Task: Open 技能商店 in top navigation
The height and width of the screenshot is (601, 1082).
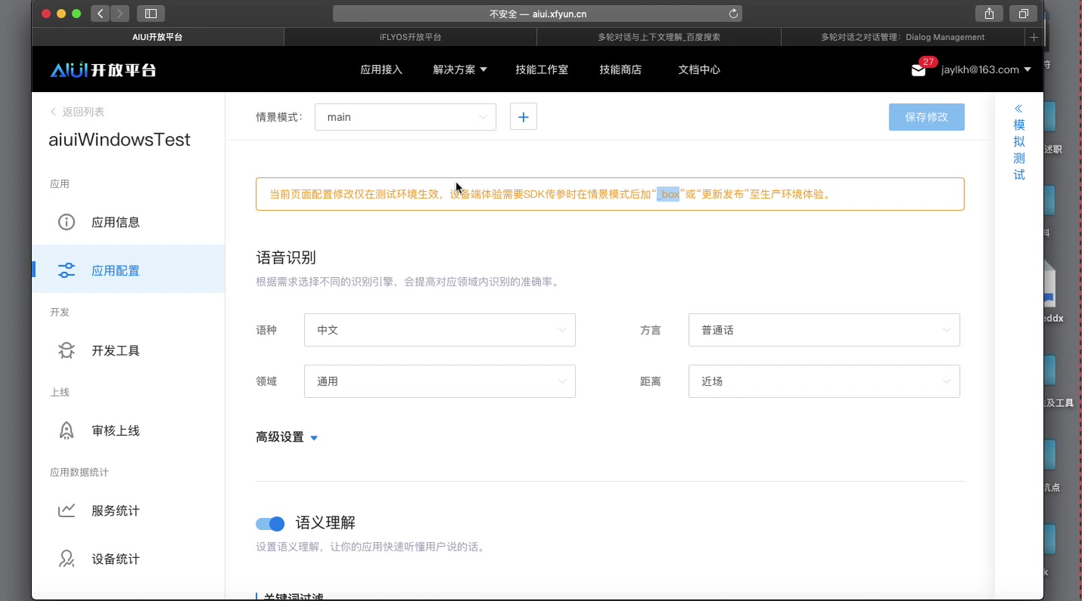Action: point(620,69)
